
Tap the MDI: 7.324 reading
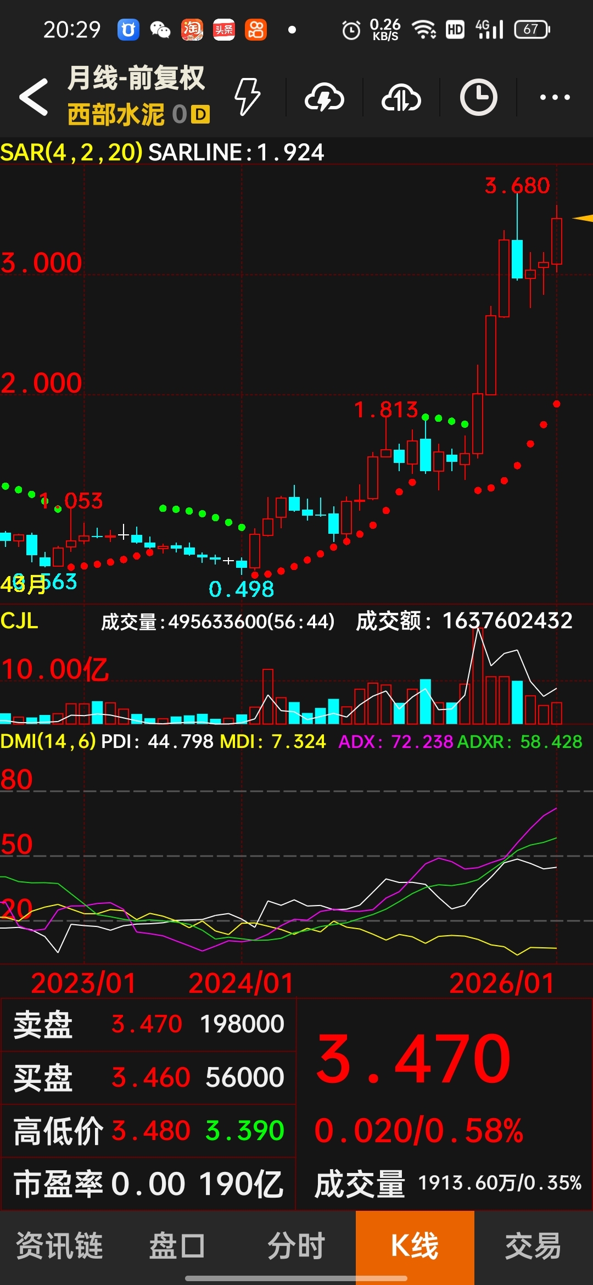click(273, 742)
